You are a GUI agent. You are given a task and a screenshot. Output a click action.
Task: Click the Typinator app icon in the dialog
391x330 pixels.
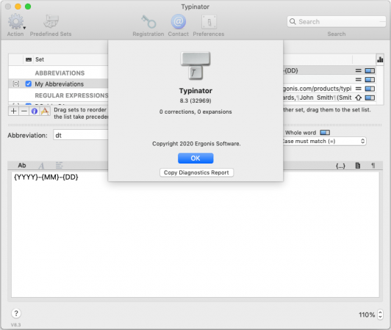tap(195, 66)
